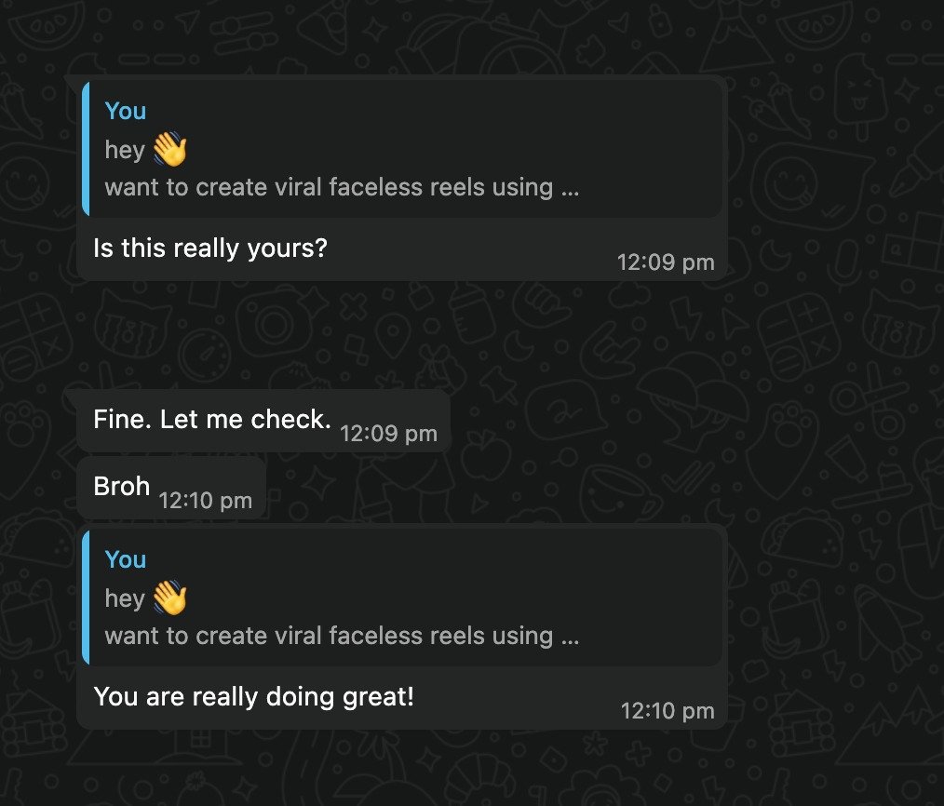Click the 12:10 pm timestamp beside "Broh"

click(x=205, y=501)
